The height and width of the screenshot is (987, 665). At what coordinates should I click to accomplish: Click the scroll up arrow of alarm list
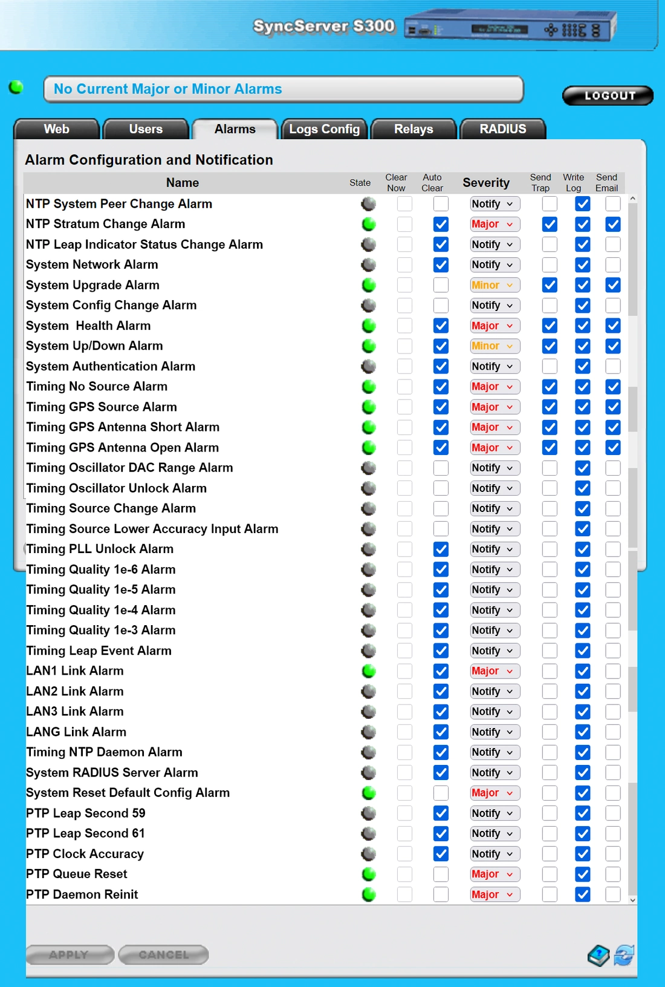click(632, 198)
